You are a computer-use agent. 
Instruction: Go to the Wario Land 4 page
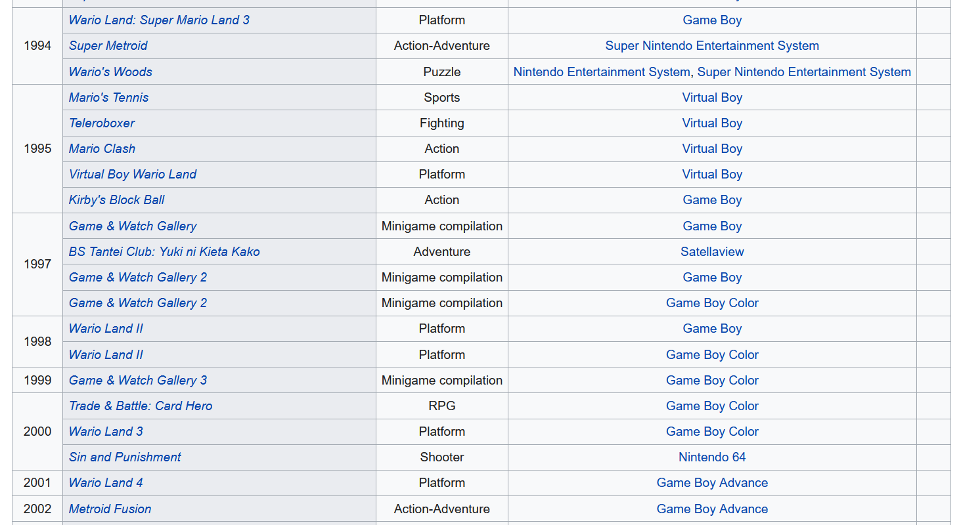coord(106,483)
